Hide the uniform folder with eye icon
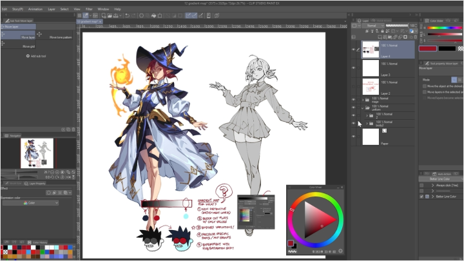 click(x=353, y=108)
